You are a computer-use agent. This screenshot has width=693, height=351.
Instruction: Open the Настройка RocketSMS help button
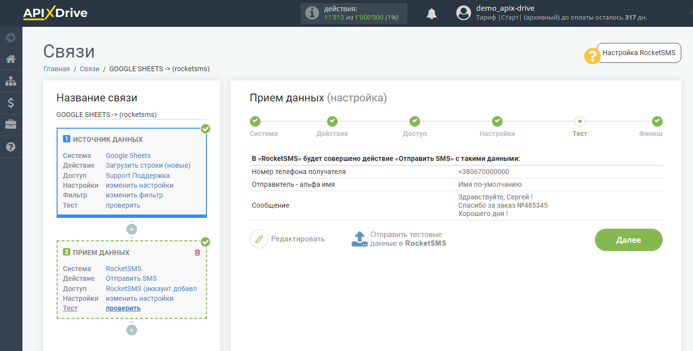pos(639,53)
